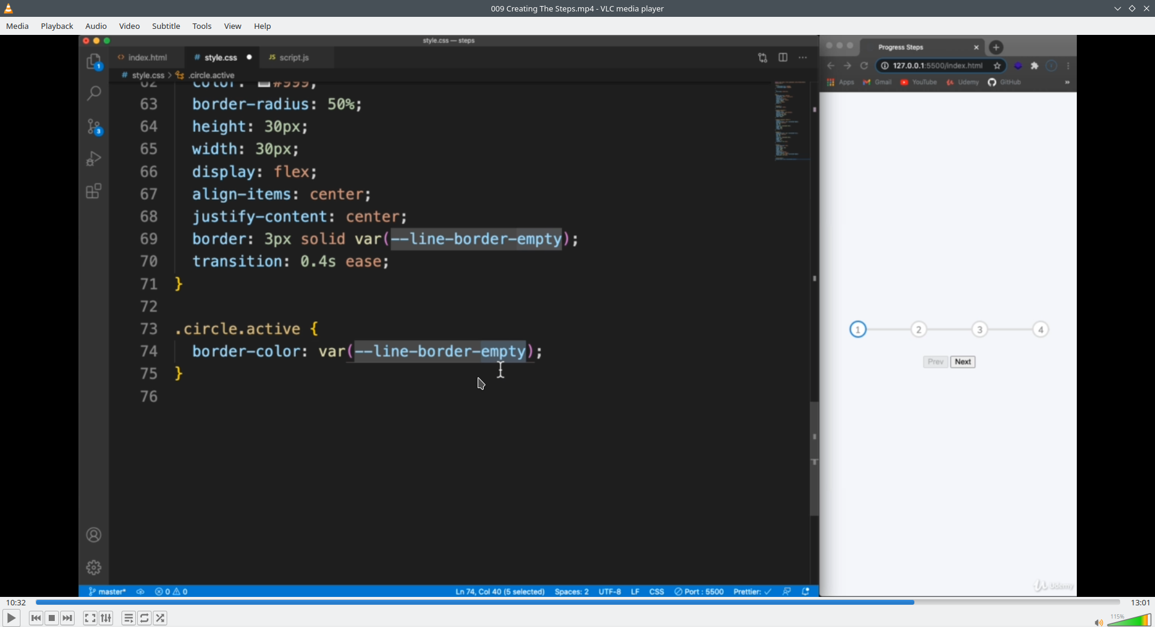The height and width of the screenshot is (627, 1155).
Task: Click the Next button in the browser page
Action: click(962, 362)
